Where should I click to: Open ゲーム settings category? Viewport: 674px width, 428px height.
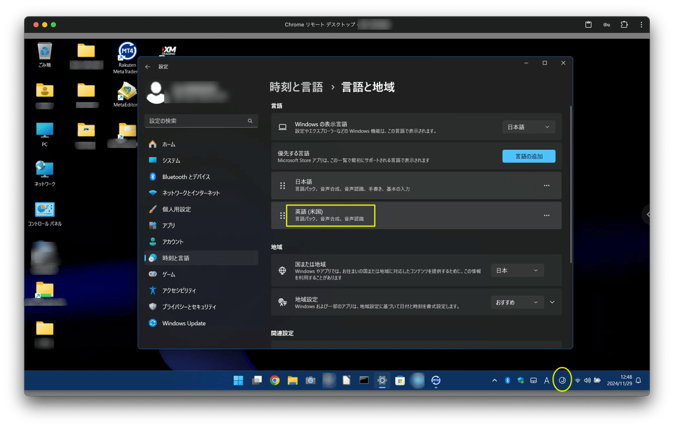point(201,274)
